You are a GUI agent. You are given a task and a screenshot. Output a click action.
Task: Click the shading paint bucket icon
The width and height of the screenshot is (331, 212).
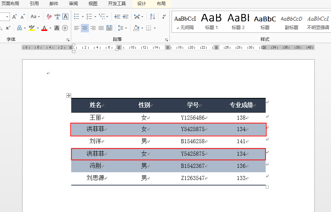click(x=136, y=28)
